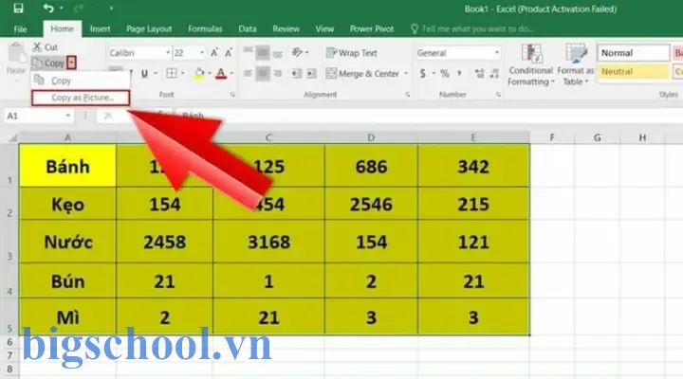Click the Cut scissors button
Image resolution: width=683 pixels, height=379 pixels.
[x=45, y=47]
